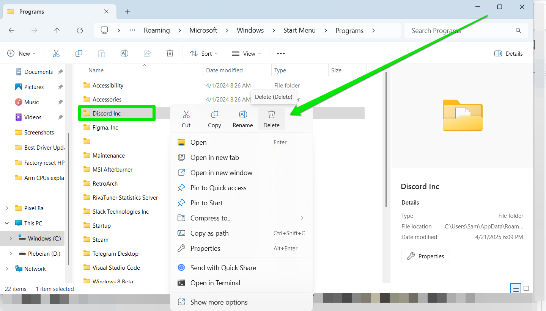Select Open in new tab menu entry
This screenshot has height=311, width=546.
click(214, 158)
